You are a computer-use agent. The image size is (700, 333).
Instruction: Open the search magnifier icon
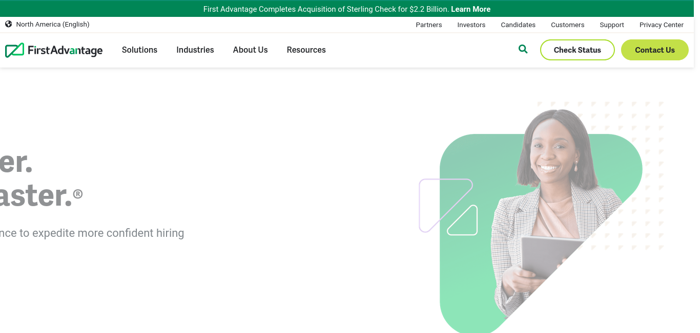(x=523, y=49)
